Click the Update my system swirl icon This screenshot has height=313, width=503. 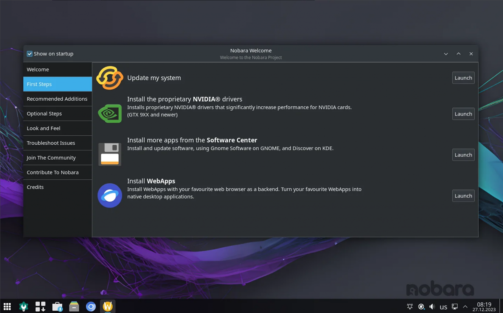point(110,78)
